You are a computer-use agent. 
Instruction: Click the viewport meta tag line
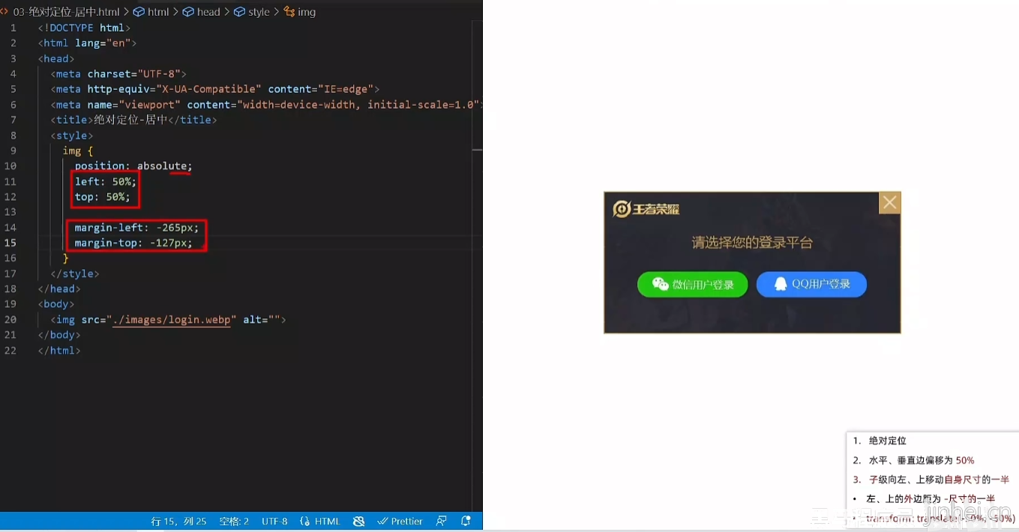coord(265,104)
